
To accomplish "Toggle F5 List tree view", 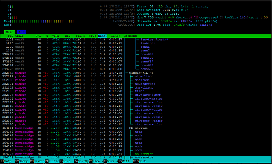I will point(66,161).
